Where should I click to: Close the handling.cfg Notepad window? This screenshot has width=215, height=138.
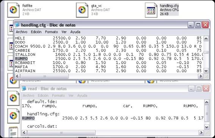click(x=206, y=25)
